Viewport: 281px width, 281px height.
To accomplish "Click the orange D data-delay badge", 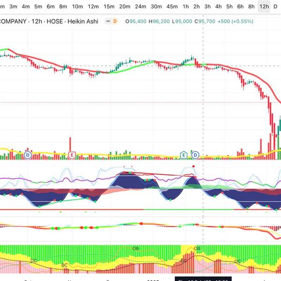I will point(115,22).
